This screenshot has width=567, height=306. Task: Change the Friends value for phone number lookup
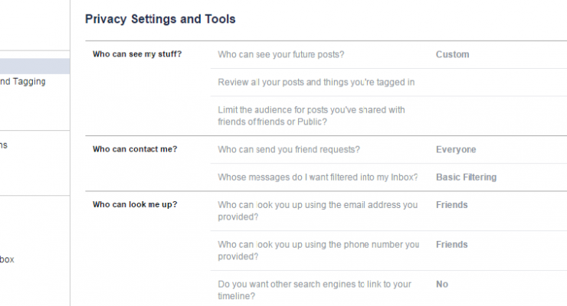coord(451,245)
